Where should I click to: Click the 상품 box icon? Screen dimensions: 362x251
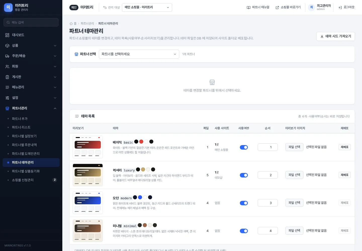pos(7,46)
